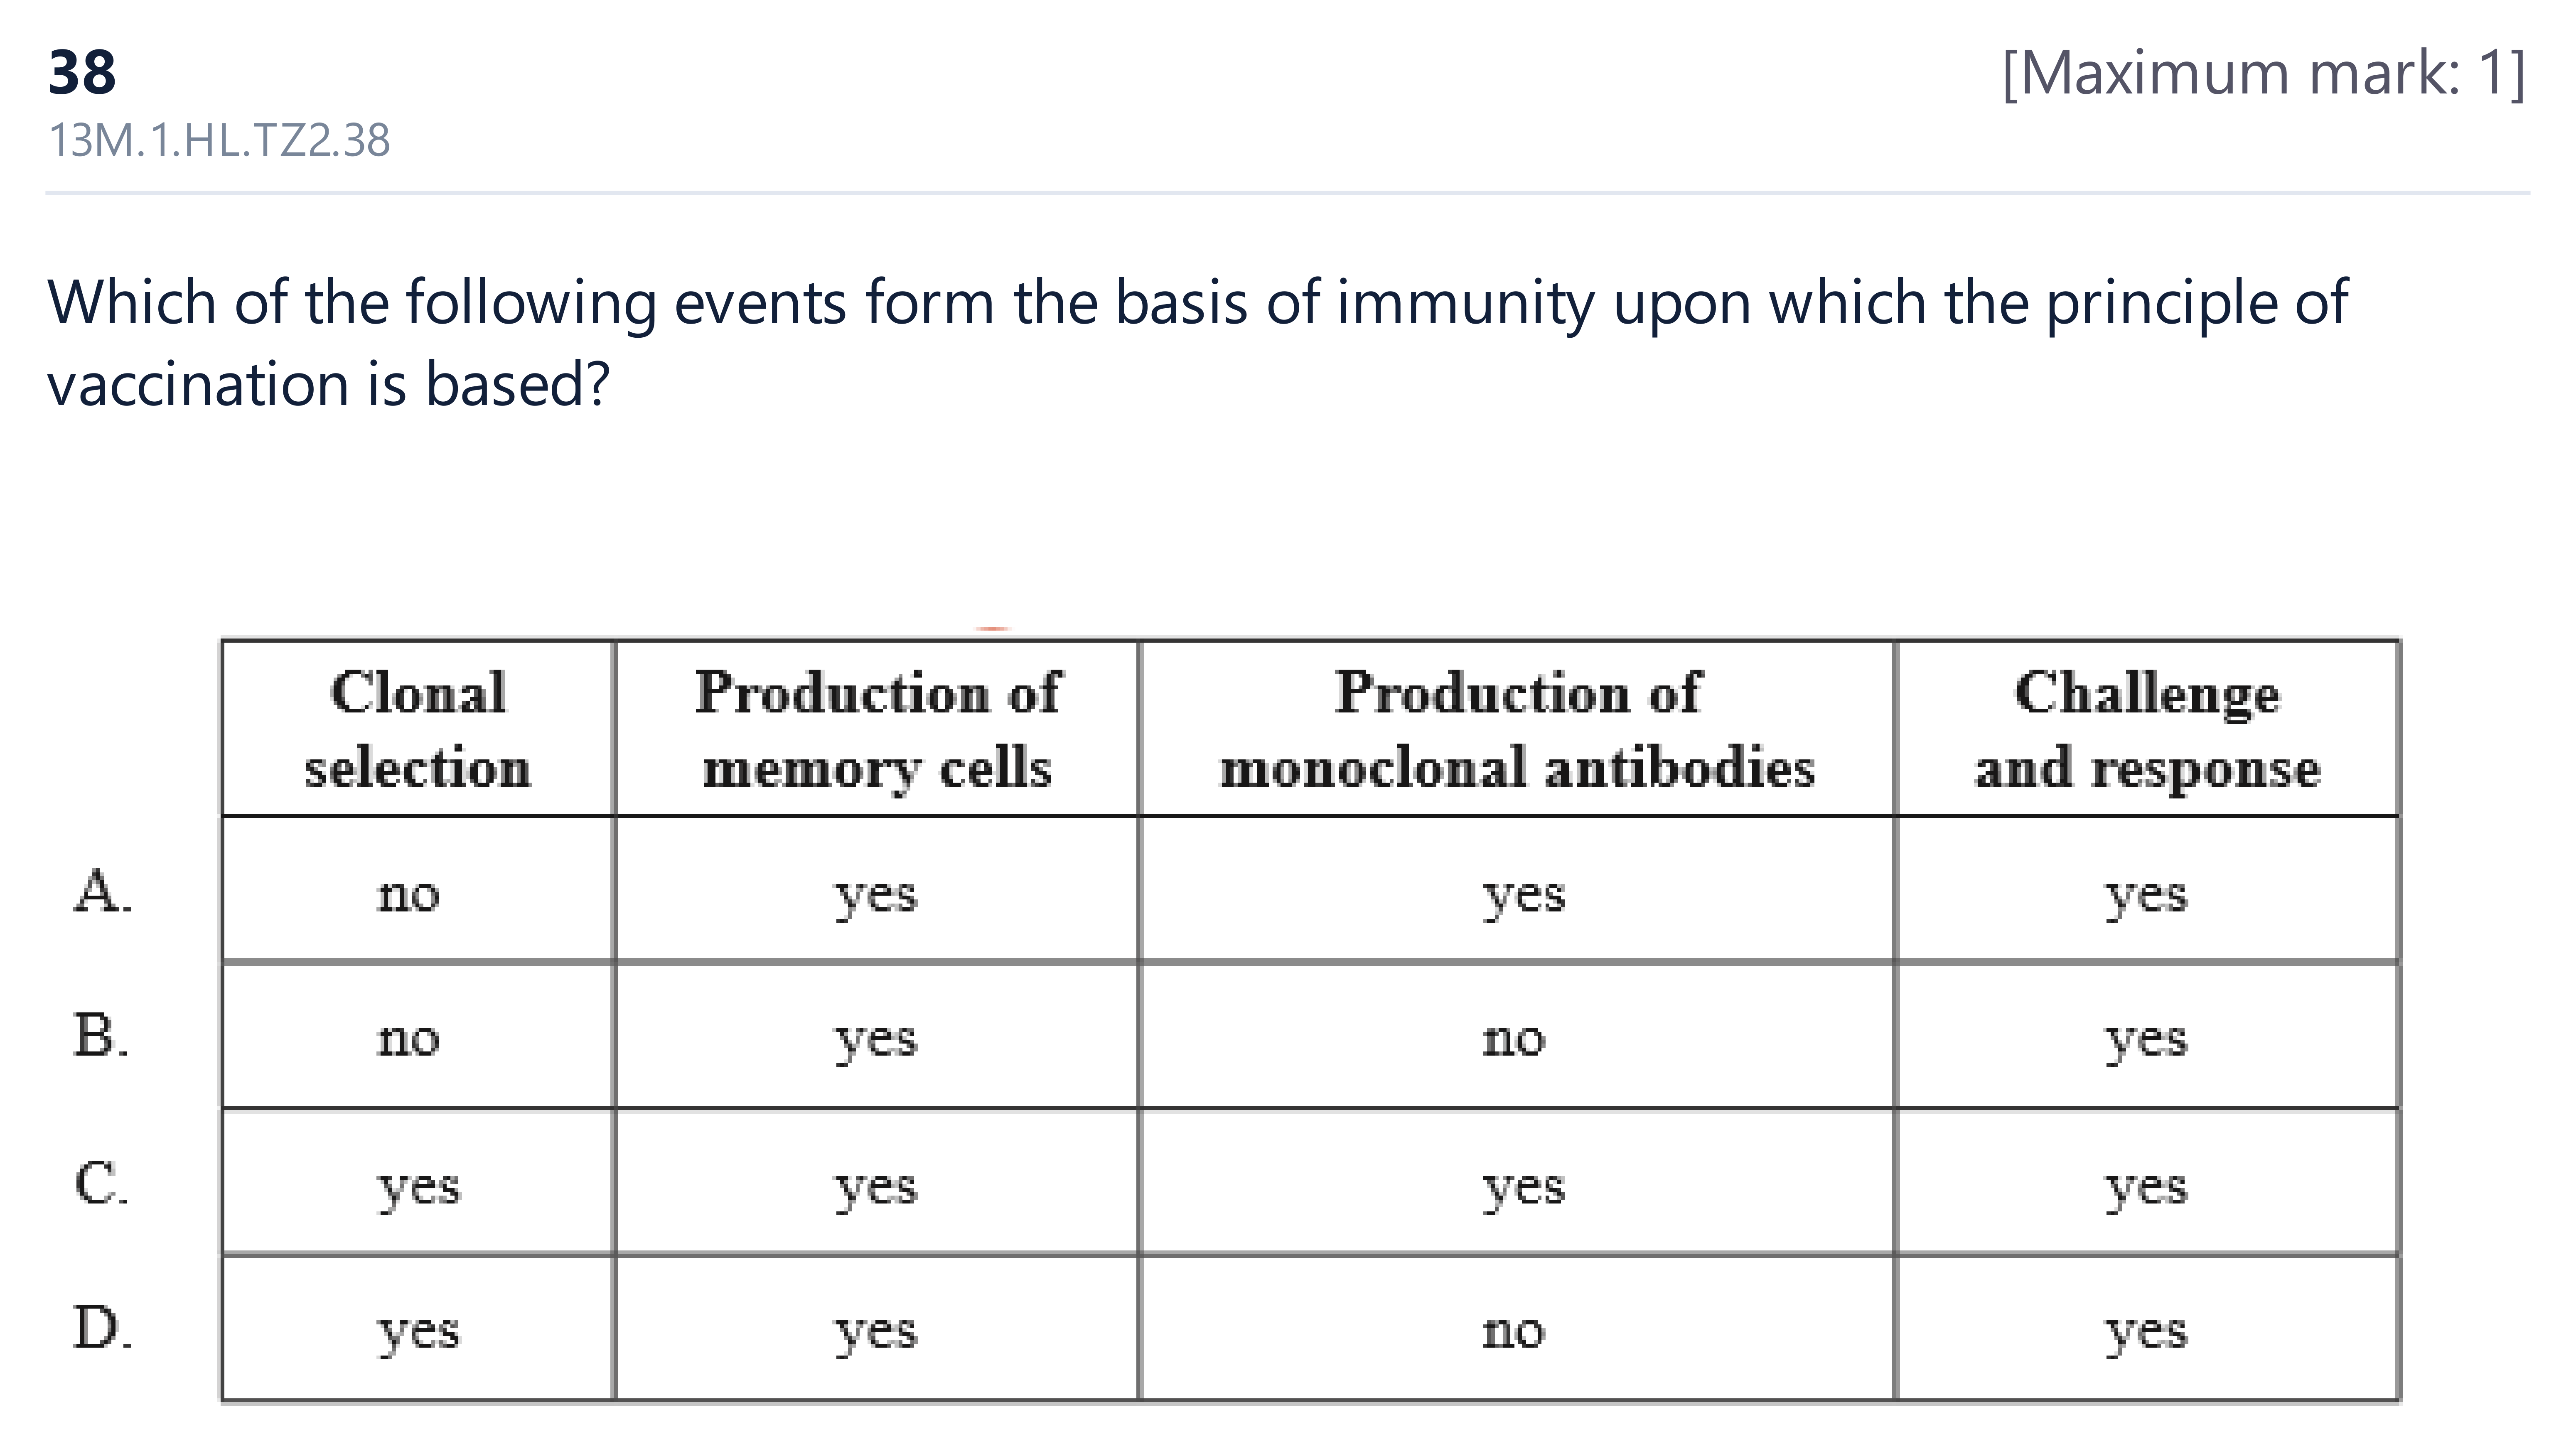The width and height of the screenshot is (2576, 1454).
Task: Click Production of memory cells header
Action: (877, 729)
